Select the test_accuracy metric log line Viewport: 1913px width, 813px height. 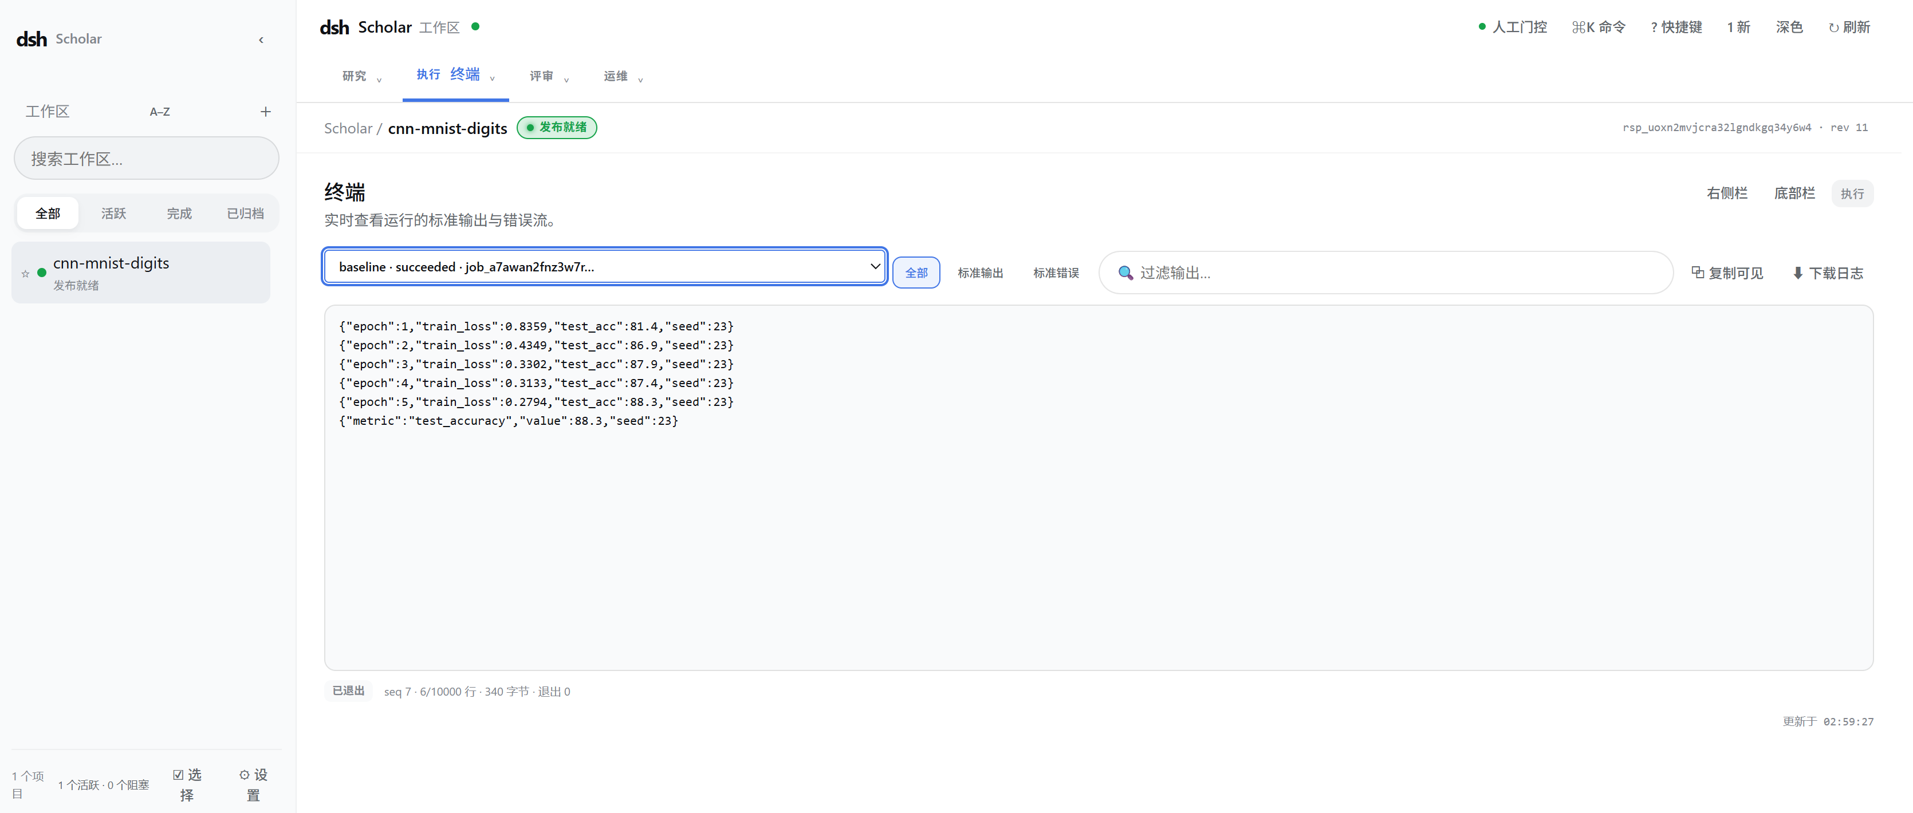coord(509,420)
